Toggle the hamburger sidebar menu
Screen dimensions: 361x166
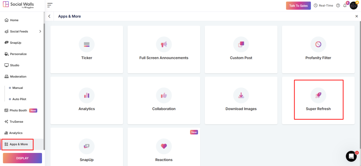point(50,5)
